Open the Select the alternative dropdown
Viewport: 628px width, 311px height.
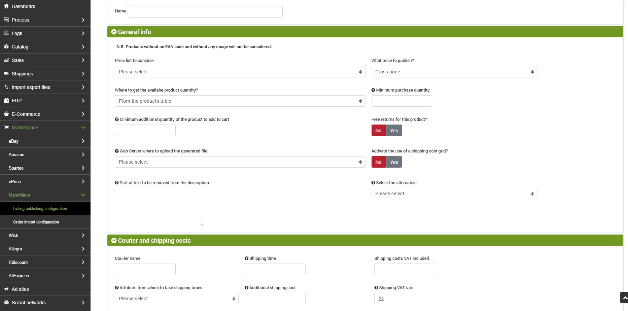coord(454,194)
